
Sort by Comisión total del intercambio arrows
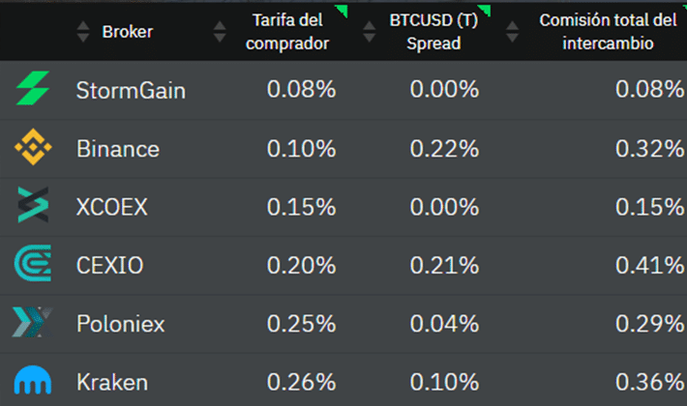pos(510,32)
